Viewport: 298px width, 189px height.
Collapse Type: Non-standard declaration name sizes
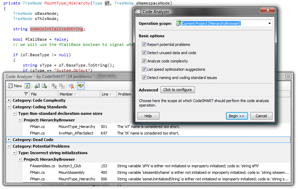[14, 113]
